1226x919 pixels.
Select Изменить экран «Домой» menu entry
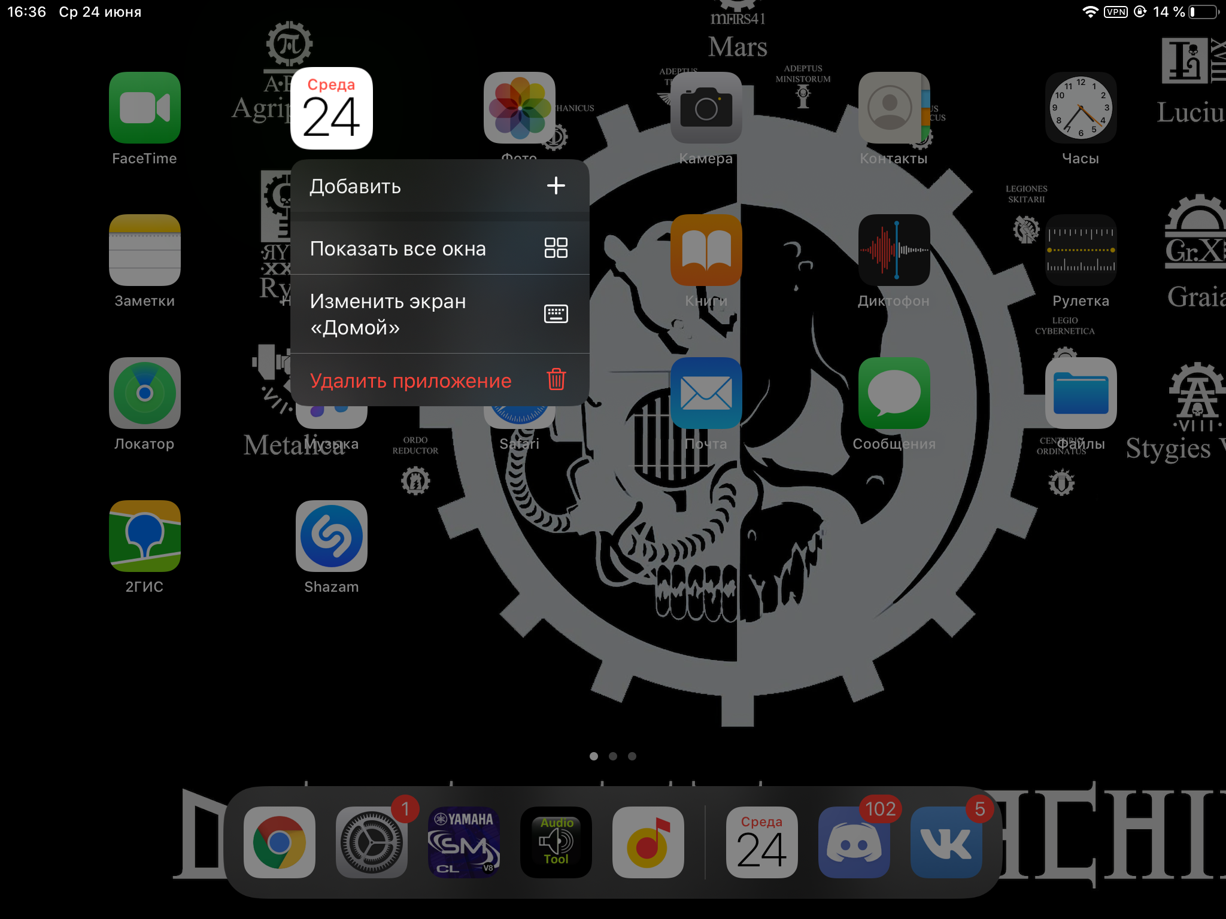[x=439, y=314]
